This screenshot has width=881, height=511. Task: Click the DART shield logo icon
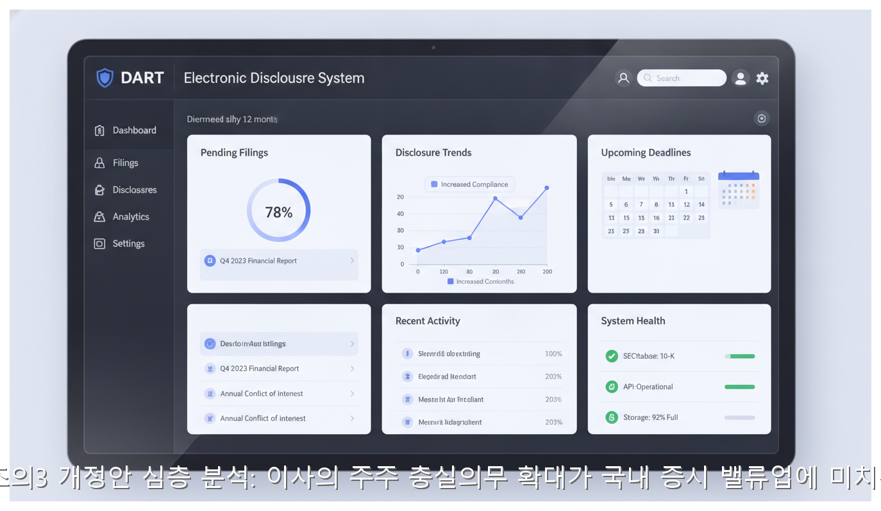(x=104, y=78)
